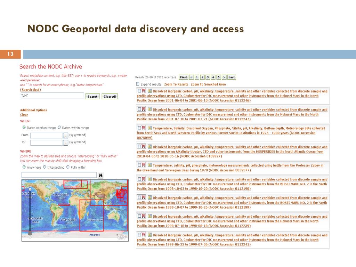Select Dates overlap range radio
Image resolution: width=356 pixels, height=267 pixels.
24,127
